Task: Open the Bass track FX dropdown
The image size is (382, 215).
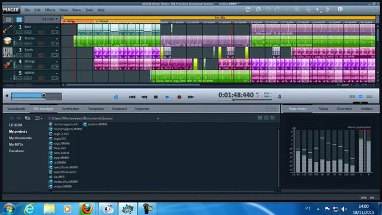Action: click(55, 32)
